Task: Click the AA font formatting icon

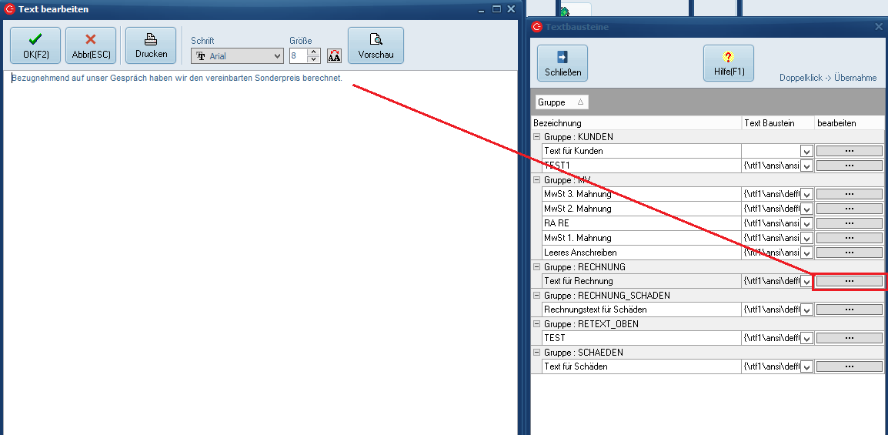Action: [334, 56]
